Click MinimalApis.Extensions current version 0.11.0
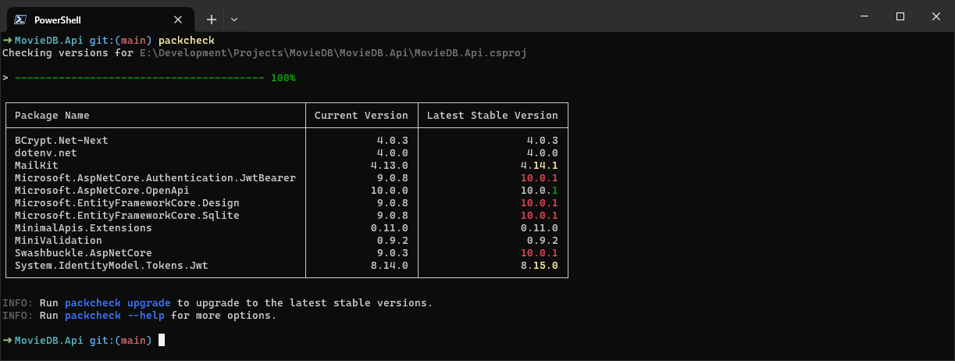Screen dimensions: 955x361 (390, 228)
